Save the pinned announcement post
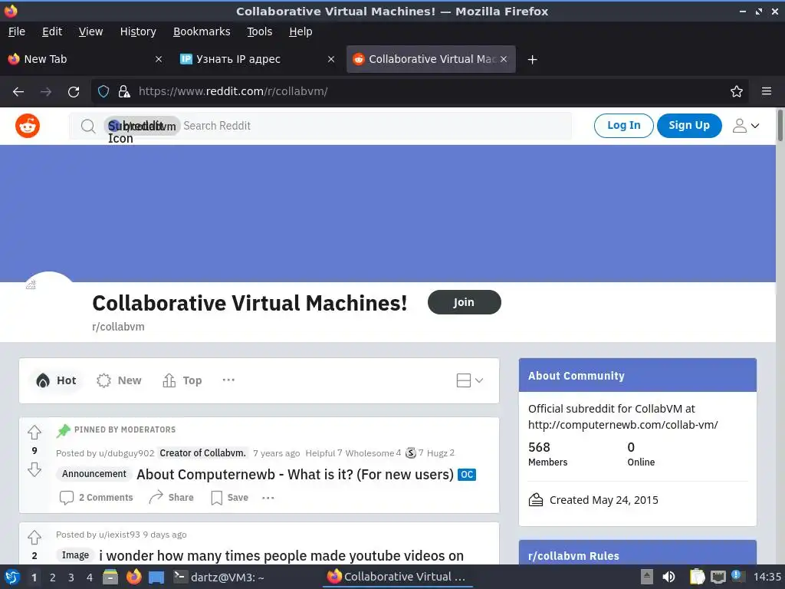The image size is (785, 589). 230,497
